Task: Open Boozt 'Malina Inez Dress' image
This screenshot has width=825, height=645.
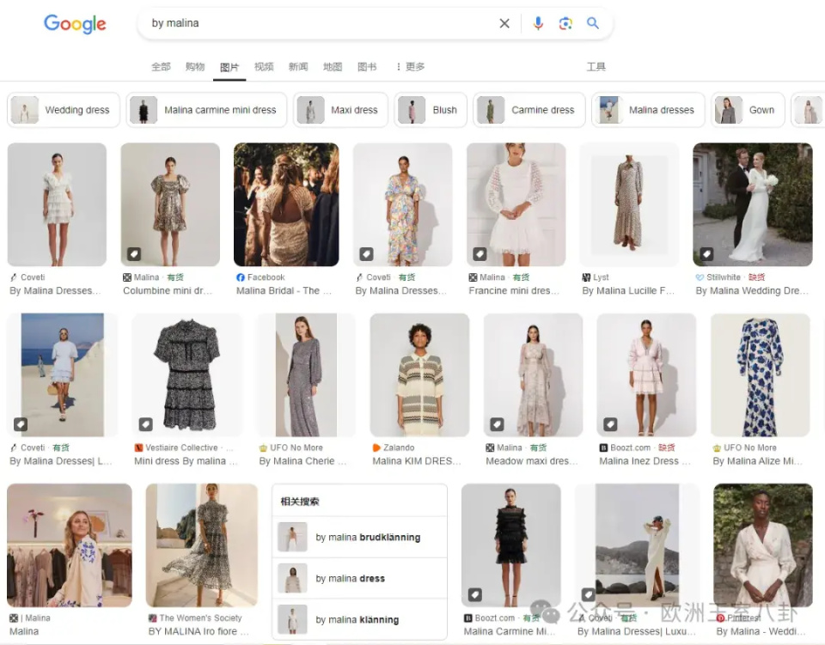Action: point(646,374)
